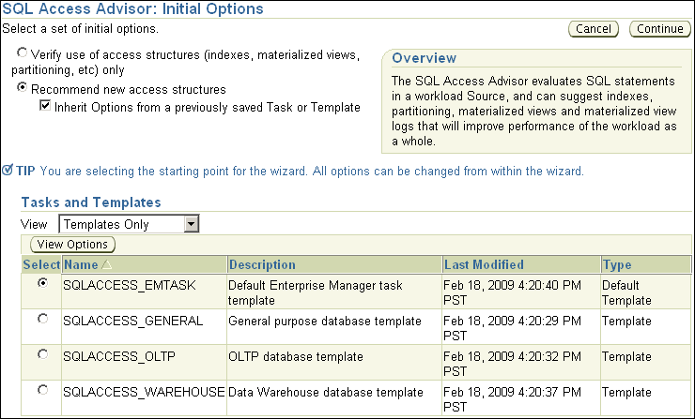
Task: Pick the SQLACCESS_OLTP template radio button
Action: 41,355
